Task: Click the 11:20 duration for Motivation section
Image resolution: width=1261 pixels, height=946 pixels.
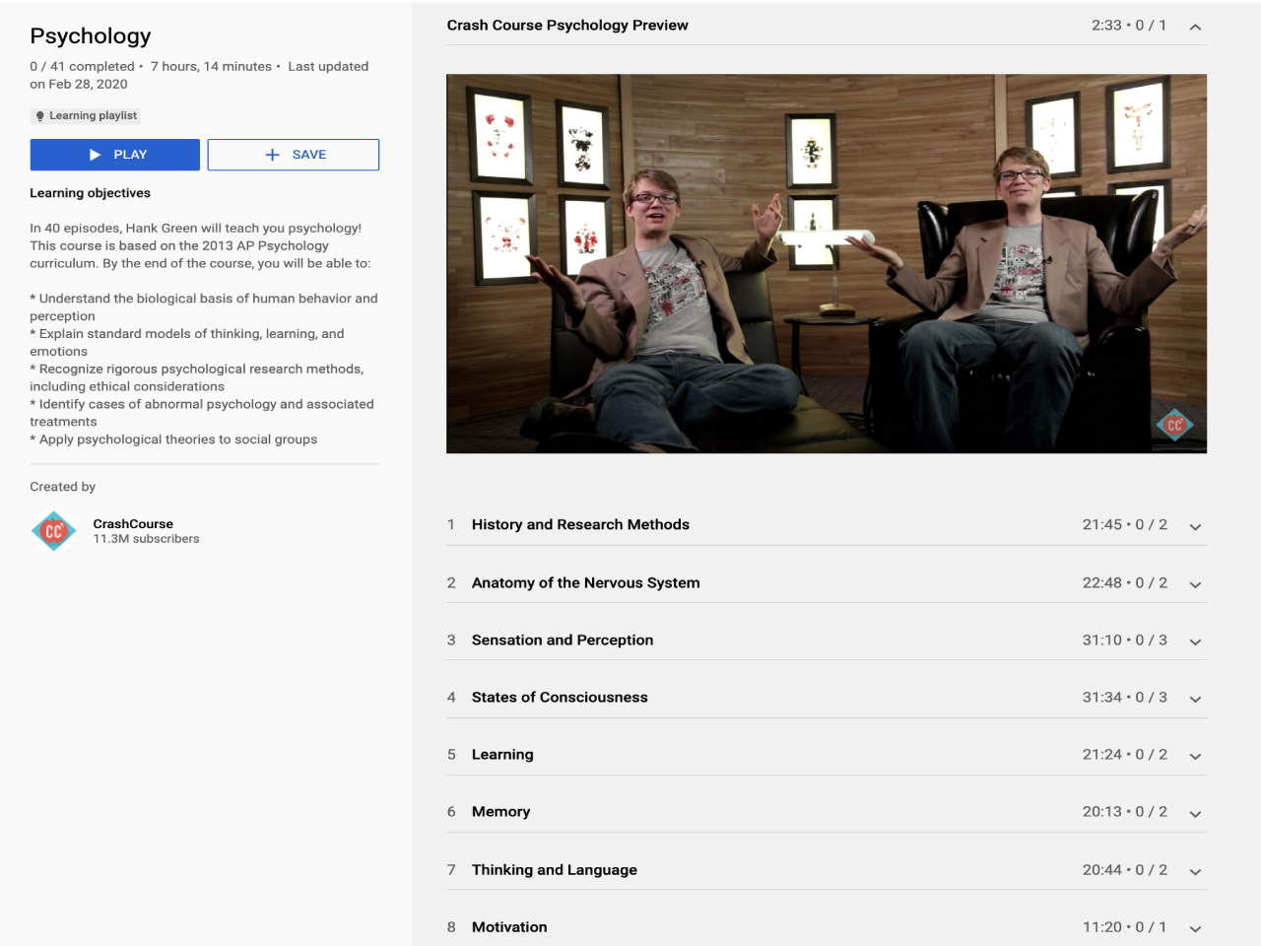Action: click(x=1101, y=926)
